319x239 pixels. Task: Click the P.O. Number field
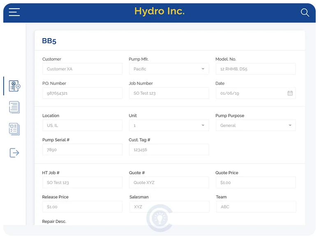point(82,93)
